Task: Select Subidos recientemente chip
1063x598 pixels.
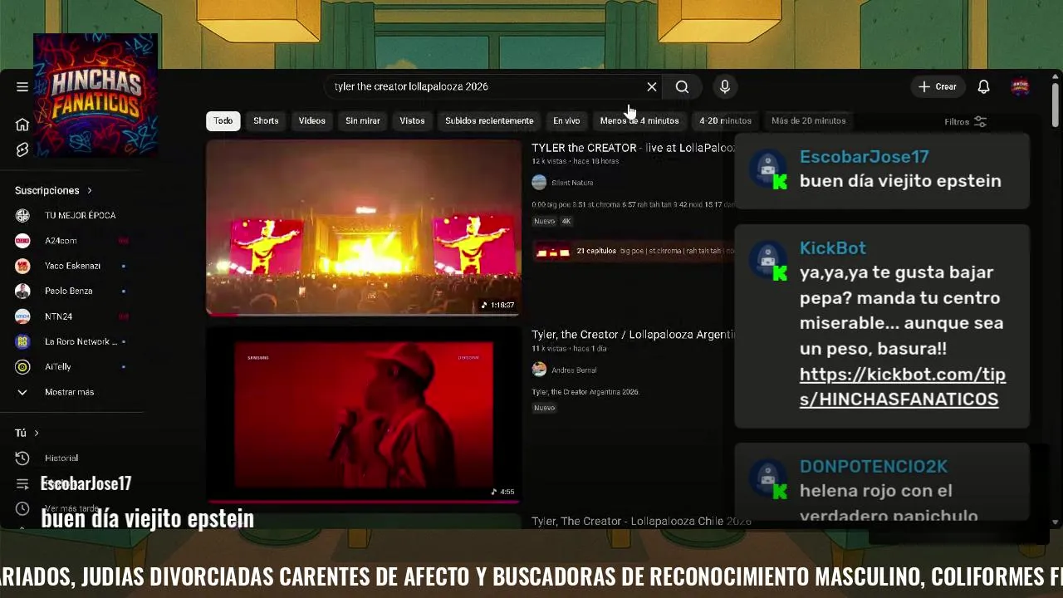Action: 489,120
